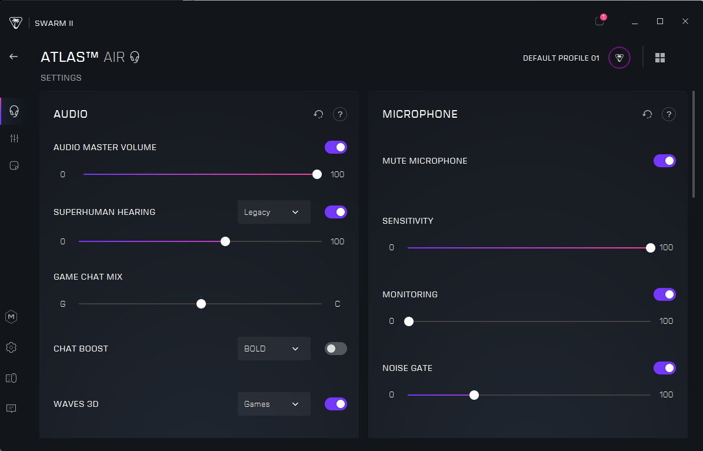The height and width of the screenshot is (451, 703).
Task: Open the Superhuman Hearing Legacy dropdown
Action: (274, 212)
